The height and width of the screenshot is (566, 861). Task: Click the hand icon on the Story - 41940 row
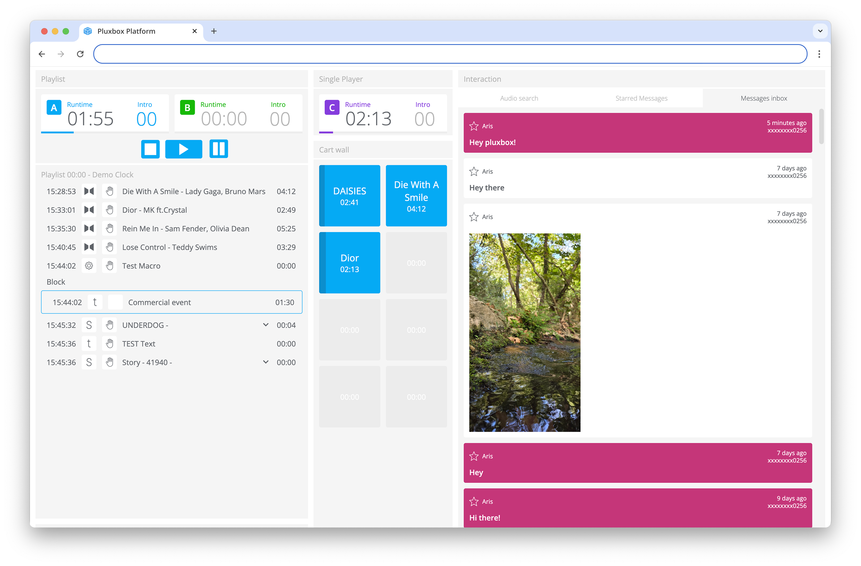[110, 362]
